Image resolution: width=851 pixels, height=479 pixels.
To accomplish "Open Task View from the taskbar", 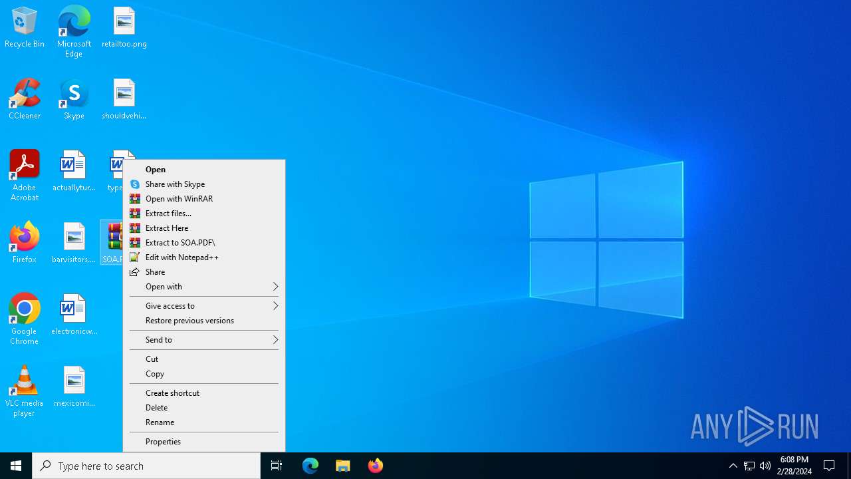I will (x=277, y=466).
